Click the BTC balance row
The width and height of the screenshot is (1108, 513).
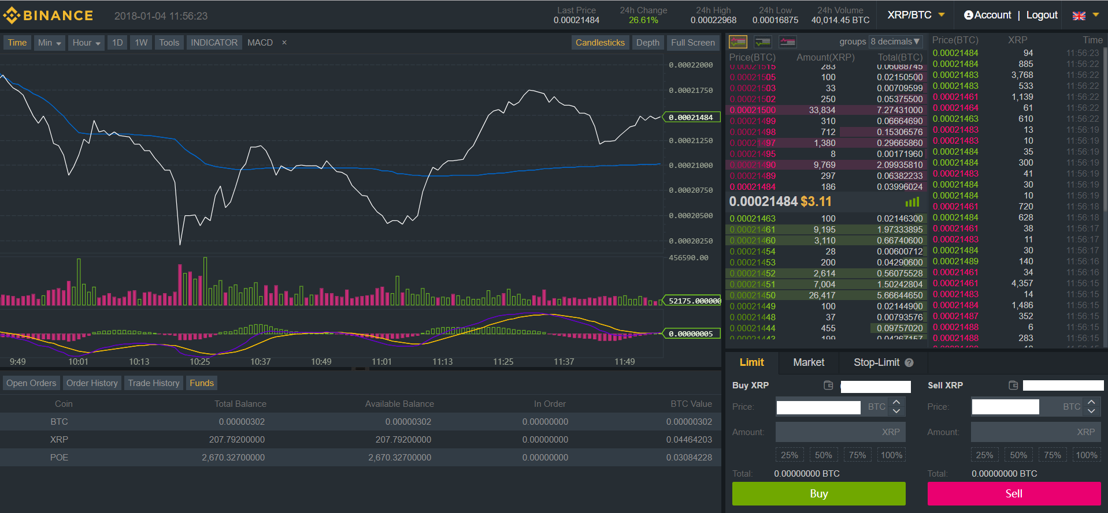361,422
